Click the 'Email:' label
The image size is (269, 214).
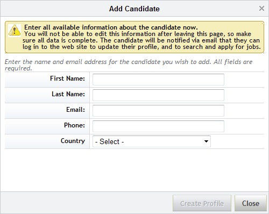pos(75,110)
